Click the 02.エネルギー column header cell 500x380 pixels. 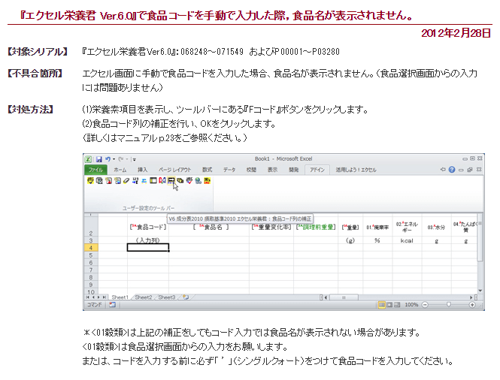click(x=407, y=227)
